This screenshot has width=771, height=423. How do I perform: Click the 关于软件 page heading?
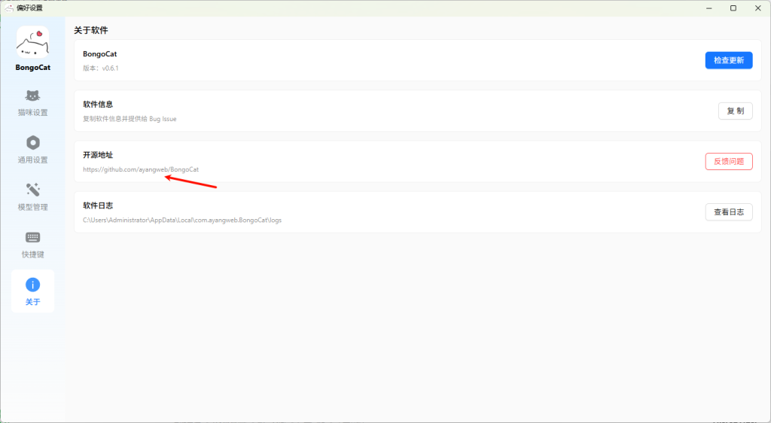pyautogui.click(x=91, y=30)
